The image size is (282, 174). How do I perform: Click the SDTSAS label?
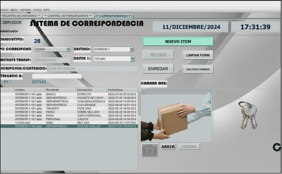click(39, 82)
